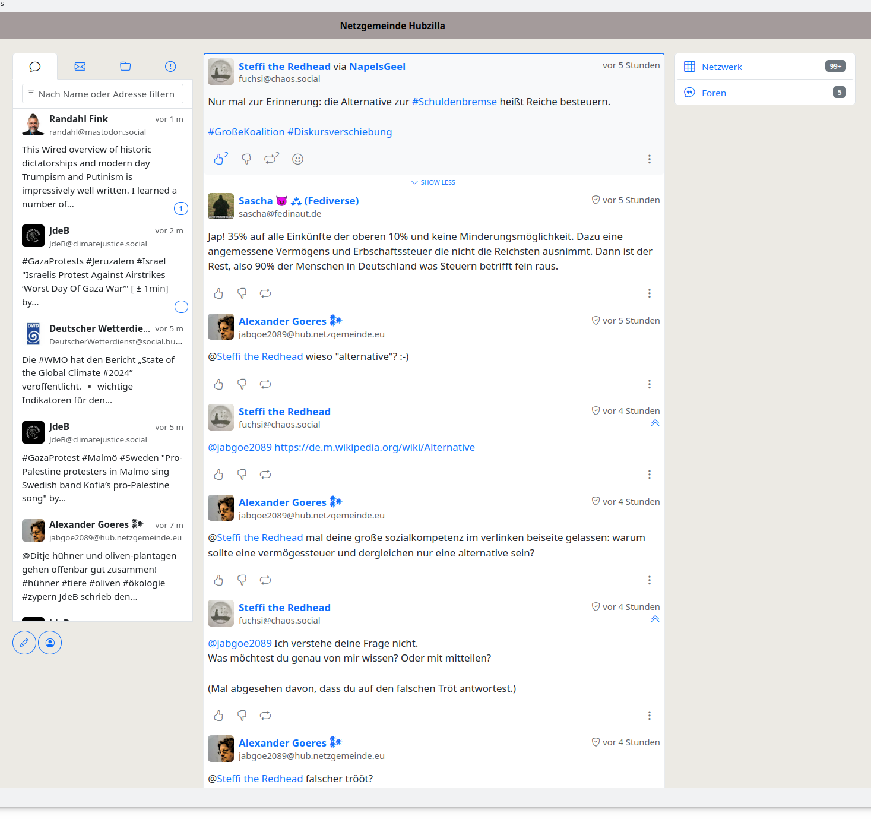The width and height of the screenshot is (871, 819).
Task: Collapse comments with SHOW LESS
Action: 433,182
